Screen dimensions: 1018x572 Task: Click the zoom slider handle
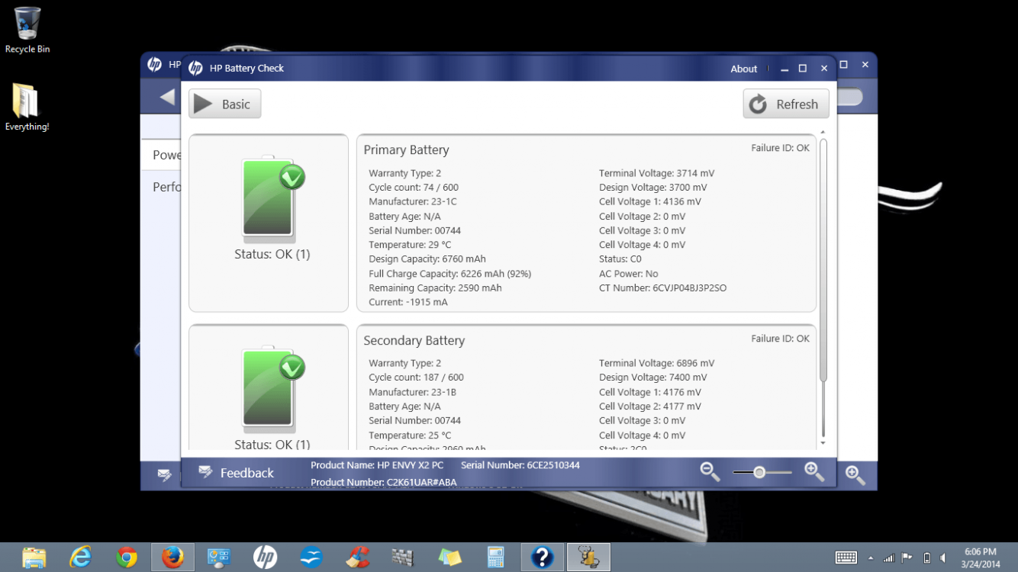coord(759,473)
